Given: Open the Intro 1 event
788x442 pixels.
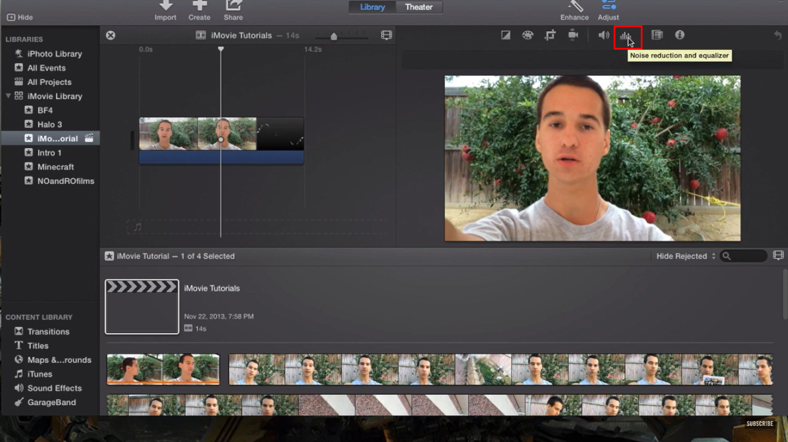Looking at the screenshot, I should [50, 153].
